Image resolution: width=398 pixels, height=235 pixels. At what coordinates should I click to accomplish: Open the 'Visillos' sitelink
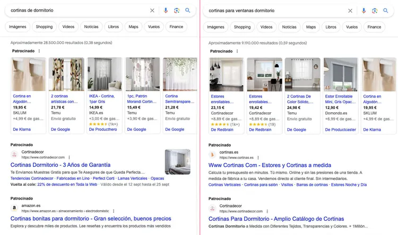(x=287, y=185)
